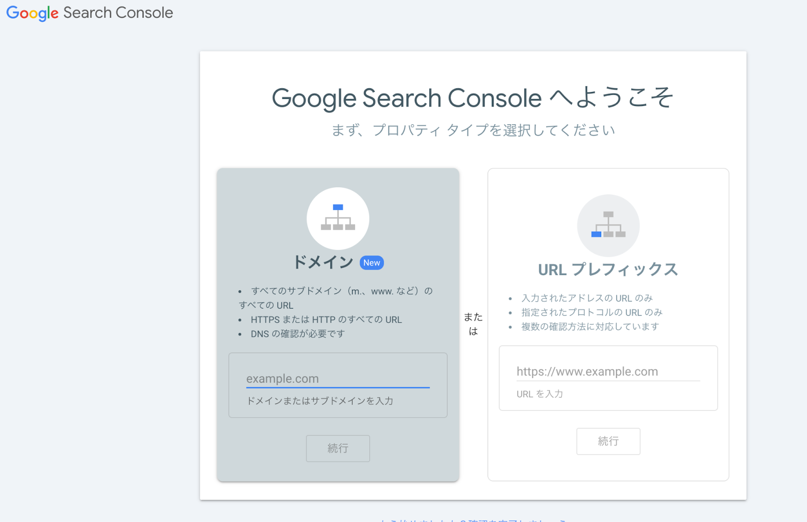The width and height of the screenshot is (807, 522).
Task: Select the URL プレフィックス hierarchy icon
Action: tap(608, 225)
